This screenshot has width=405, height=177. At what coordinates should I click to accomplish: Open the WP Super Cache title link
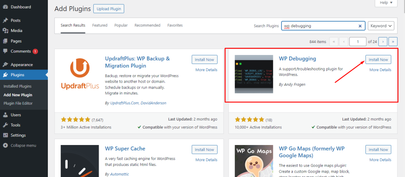[125, 149]
